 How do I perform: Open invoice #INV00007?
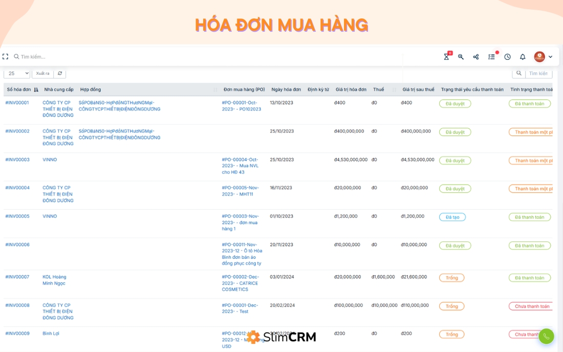[17, 277]
